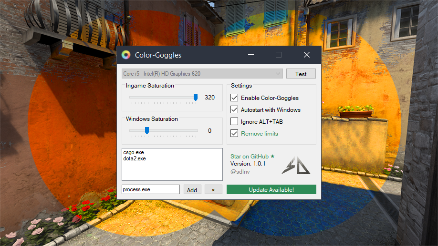Open the @sdlnv profile link
The height and width of the screenshot is (246, 438).
coord(240,172)
